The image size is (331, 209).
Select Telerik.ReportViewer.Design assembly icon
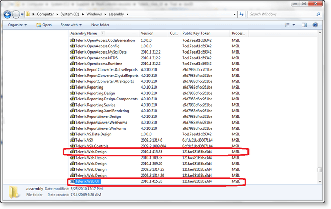pos(72,116)
